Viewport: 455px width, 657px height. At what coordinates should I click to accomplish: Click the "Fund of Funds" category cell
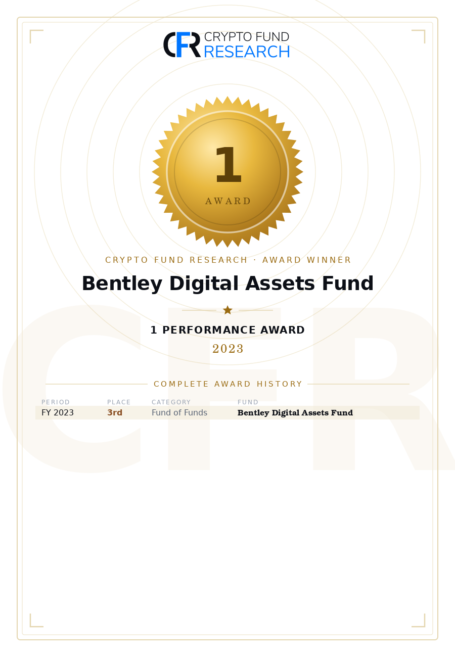click(179, 413)
